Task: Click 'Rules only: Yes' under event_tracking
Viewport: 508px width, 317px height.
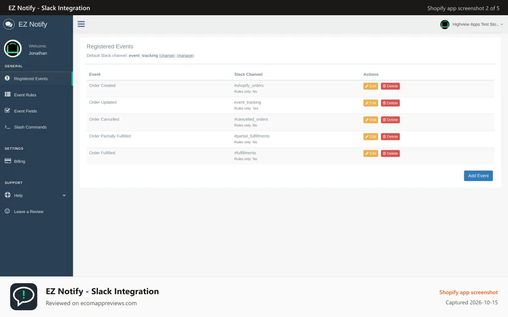Action: tap(246, 108)
